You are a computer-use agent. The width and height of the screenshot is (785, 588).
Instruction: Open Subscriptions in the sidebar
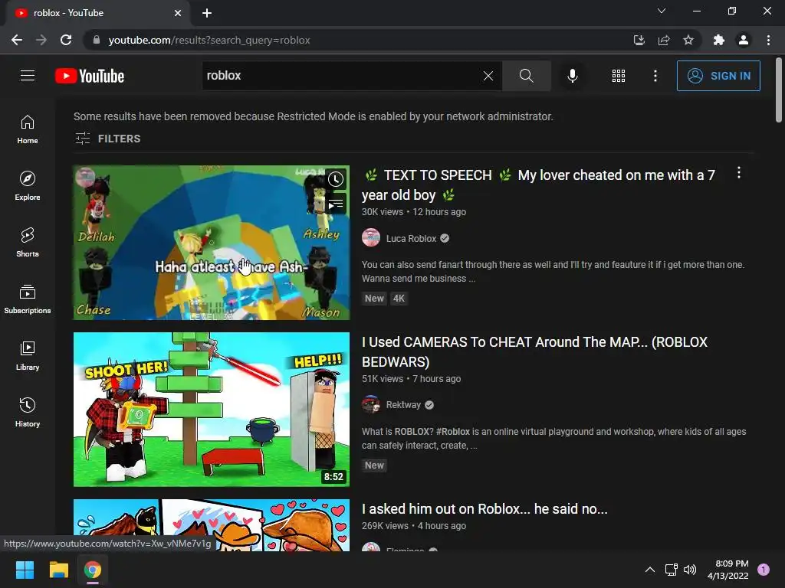tap(28, 299)
